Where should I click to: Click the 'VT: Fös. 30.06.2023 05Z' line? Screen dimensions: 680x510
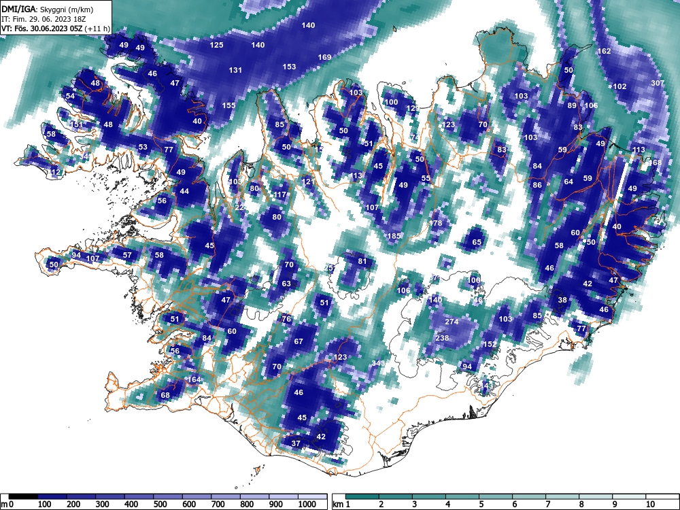[x=41, y=29]
